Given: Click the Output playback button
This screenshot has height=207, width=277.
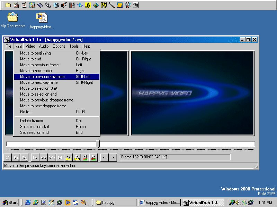Looking at the screenshot, I should [24, 158].
